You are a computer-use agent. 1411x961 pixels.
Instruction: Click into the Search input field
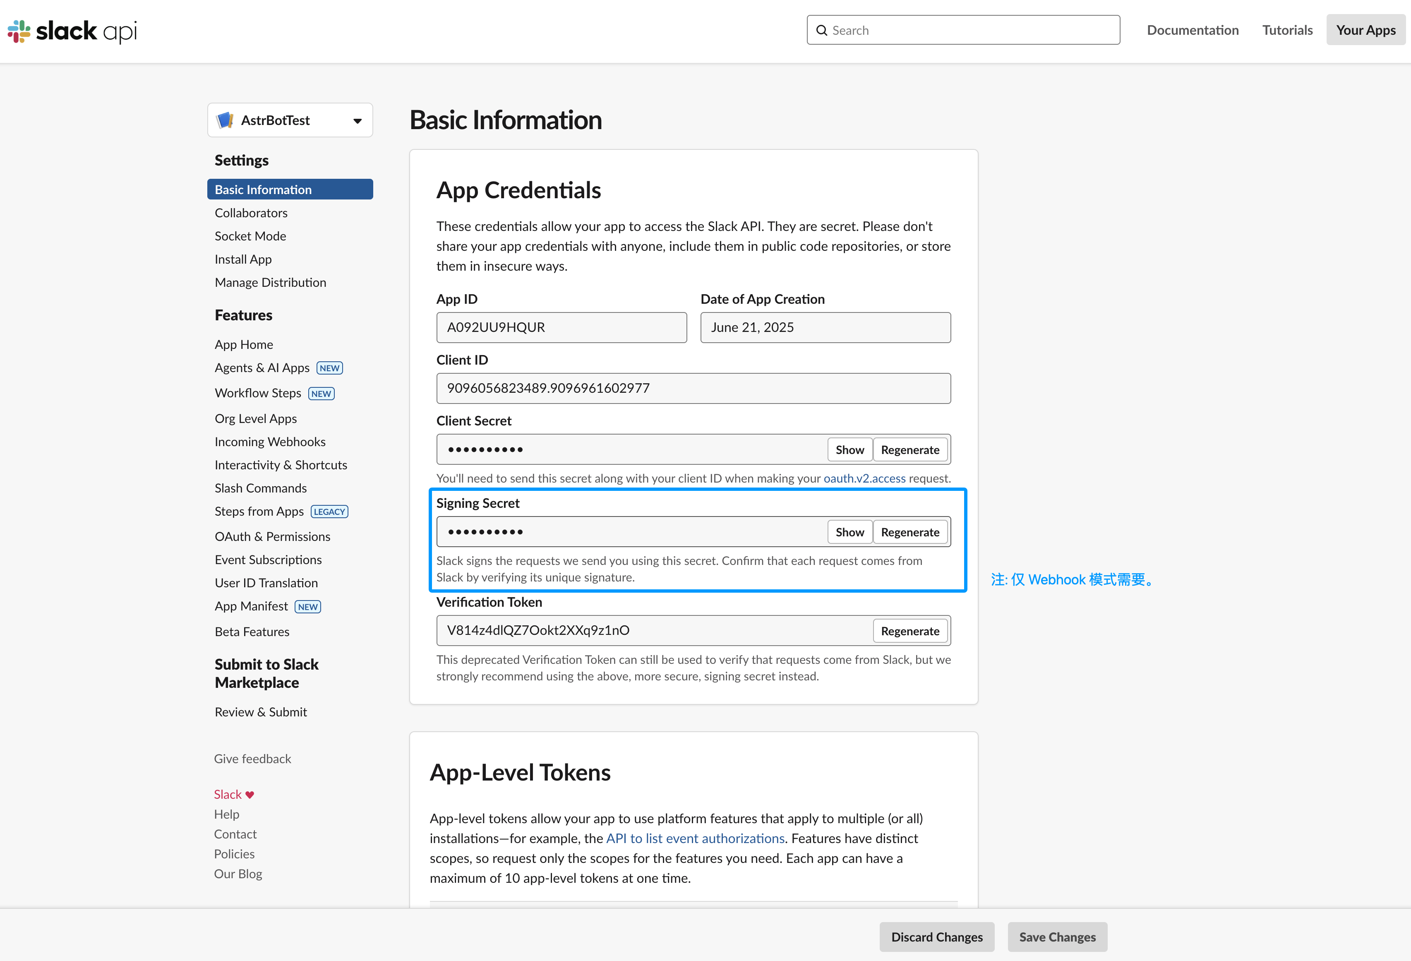click(x=972, y=30)
